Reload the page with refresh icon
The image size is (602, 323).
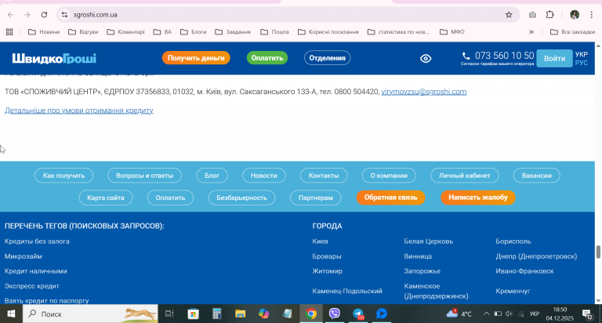tap(44, 15)
